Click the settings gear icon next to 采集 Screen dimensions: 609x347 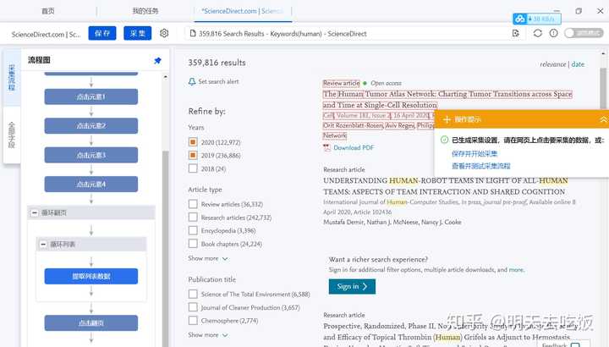[x=164, y=33]
